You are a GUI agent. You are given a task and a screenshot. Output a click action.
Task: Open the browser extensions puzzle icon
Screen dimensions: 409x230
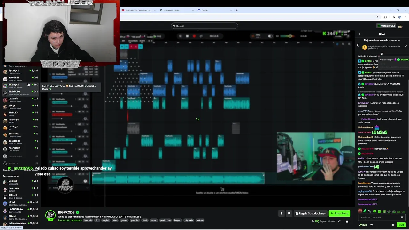click(385, 17)
